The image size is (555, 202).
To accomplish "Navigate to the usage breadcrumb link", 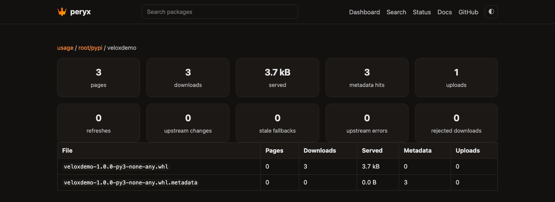I will (65, 48).
